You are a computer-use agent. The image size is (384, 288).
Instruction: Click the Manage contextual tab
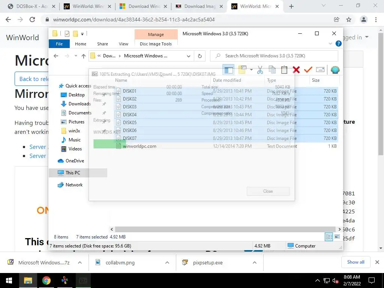coord(156,34)
